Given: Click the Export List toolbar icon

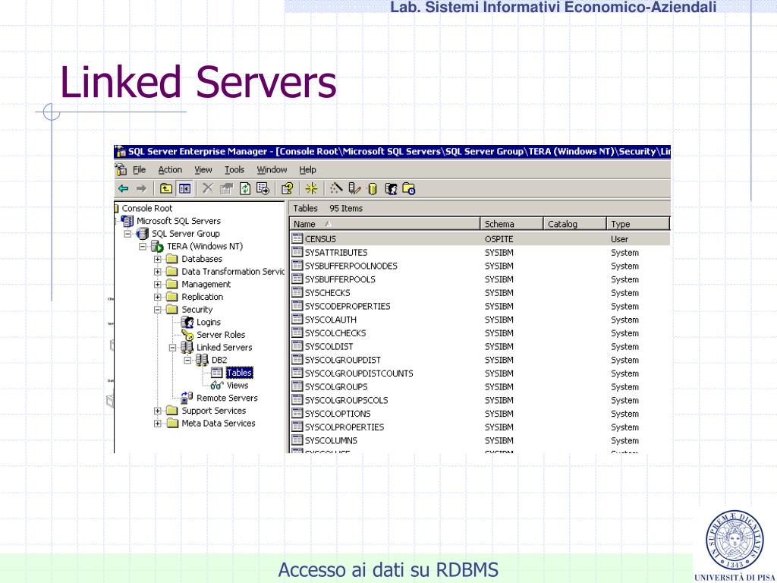Looking at the screenshot, I should pyautogui.click(x=263, y=189).
